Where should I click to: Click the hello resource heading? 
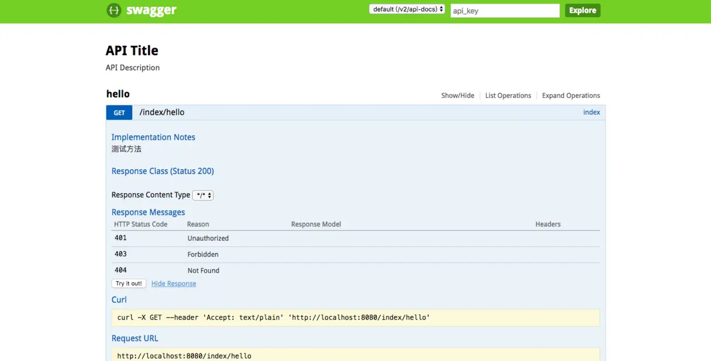(118, 94)
